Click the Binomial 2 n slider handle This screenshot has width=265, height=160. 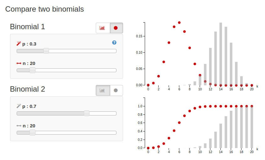point(32,133)
